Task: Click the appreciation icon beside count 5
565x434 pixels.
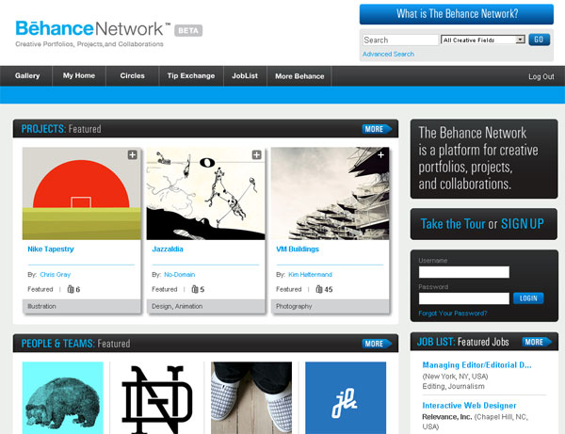Action: [x=195, y=289]
